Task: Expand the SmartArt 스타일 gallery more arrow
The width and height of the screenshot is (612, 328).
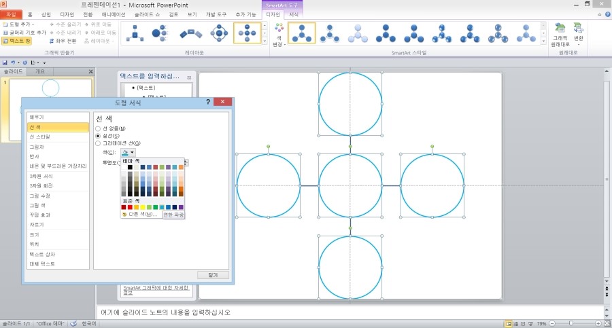Action: (x=543, y=41)
